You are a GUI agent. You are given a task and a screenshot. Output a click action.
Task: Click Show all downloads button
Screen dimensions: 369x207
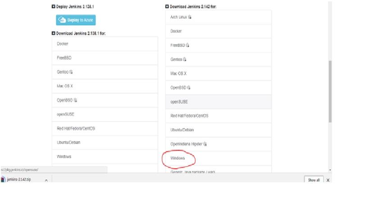(314, 180)
